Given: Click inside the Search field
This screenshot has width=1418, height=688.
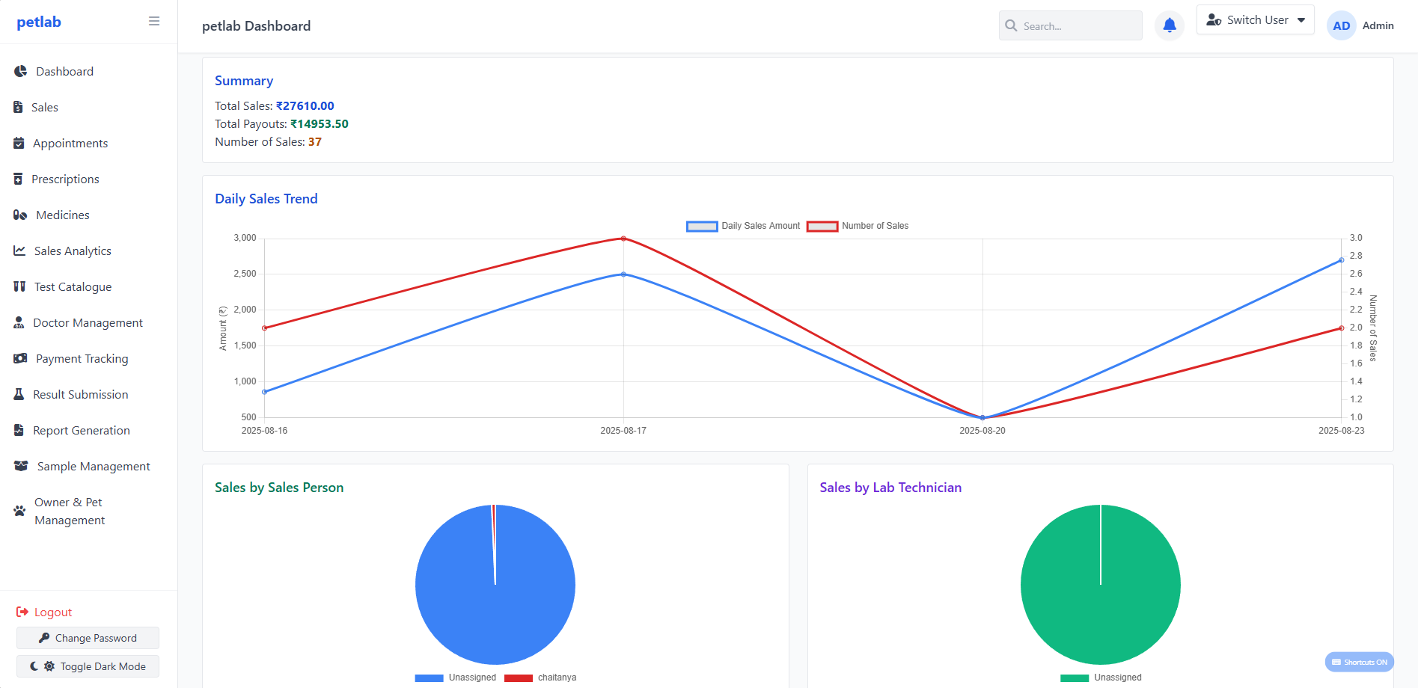Looking at the screenshot, I should coord(1070,25).
